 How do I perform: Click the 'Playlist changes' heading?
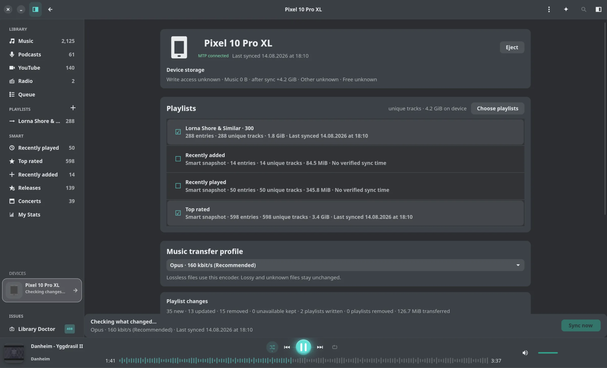pos(187,301)
